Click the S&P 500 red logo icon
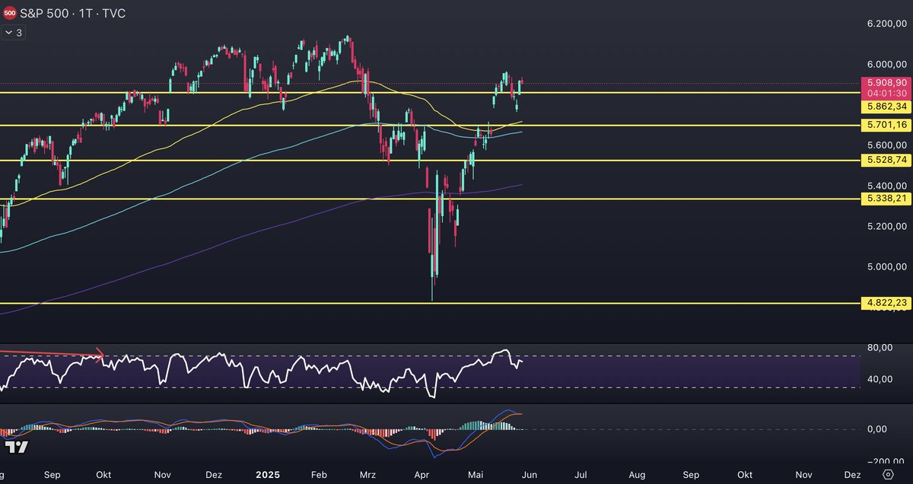The height and width of the screenshot is (484, 913). 11,13
